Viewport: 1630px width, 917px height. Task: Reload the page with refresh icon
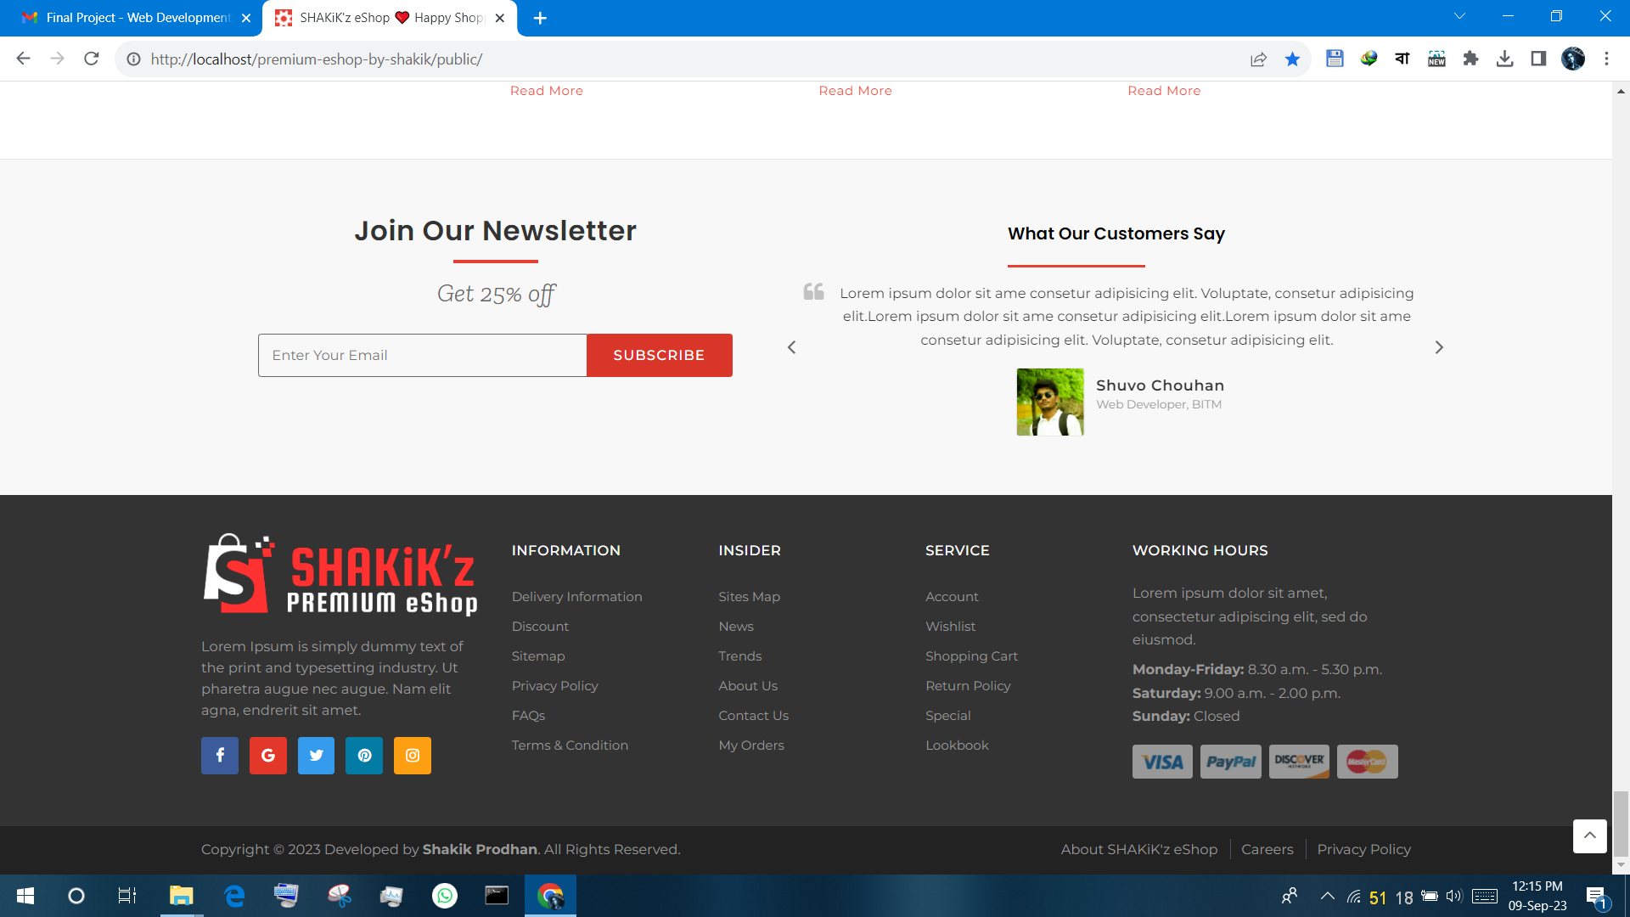coord(92,59)
